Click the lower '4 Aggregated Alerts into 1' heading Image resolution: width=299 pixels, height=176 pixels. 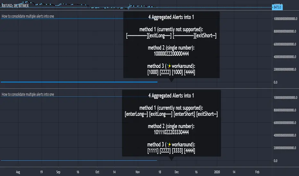pos(171,95)
